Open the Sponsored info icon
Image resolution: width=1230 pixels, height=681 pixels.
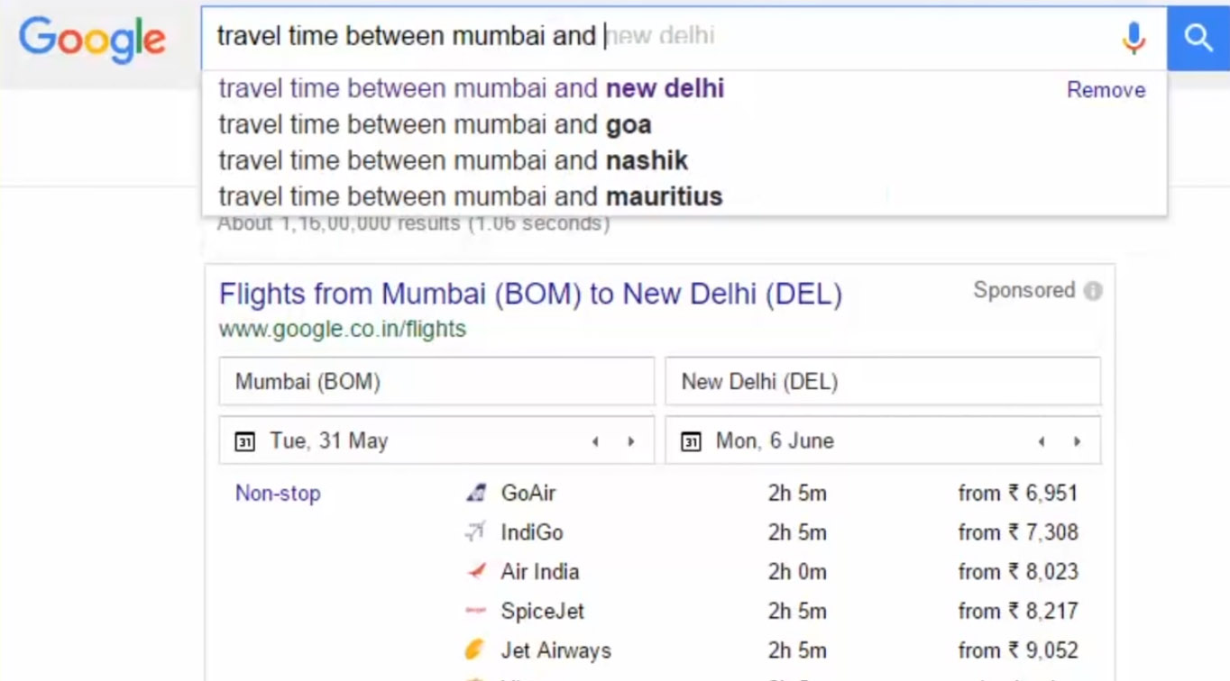click(x=1093, y=291)
